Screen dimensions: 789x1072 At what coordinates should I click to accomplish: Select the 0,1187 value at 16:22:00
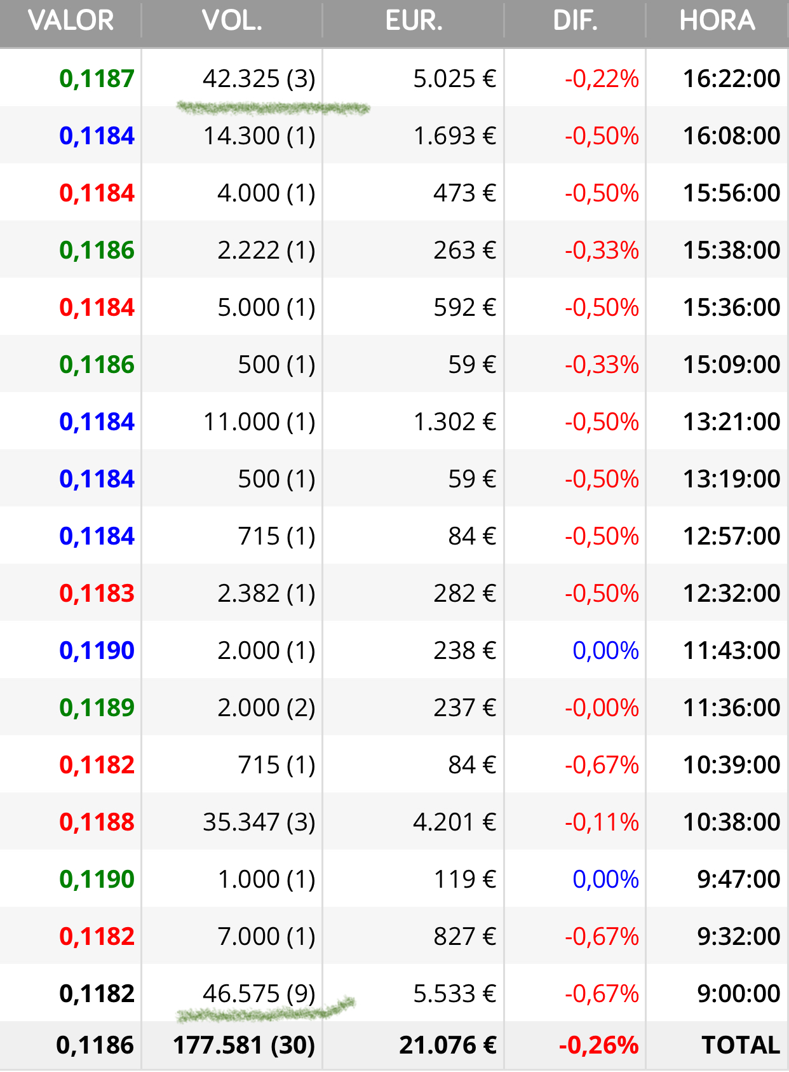[x=97, y=79]
